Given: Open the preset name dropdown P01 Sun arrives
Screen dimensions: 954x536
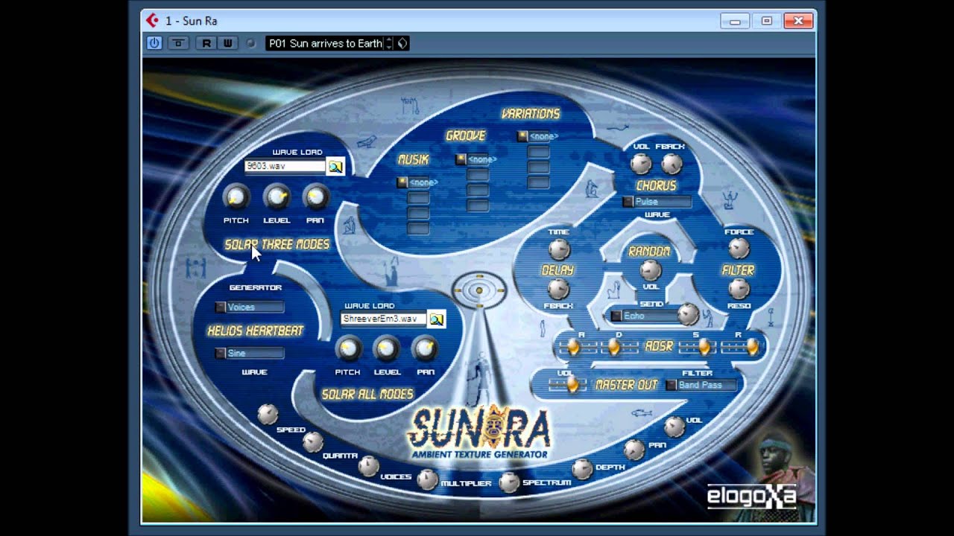Looking at the screenshot, I should point(325,43).
